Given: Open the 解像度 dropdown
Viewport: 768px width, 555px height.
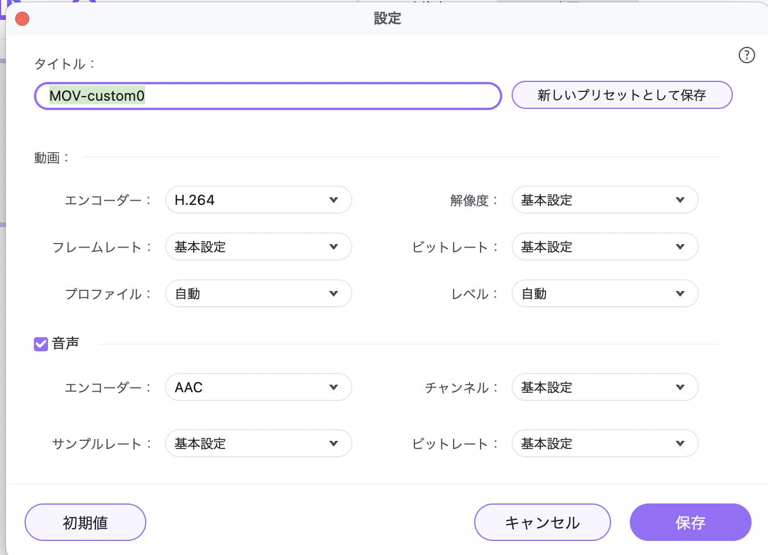Looking at the screenshot, I should (605, 200).
